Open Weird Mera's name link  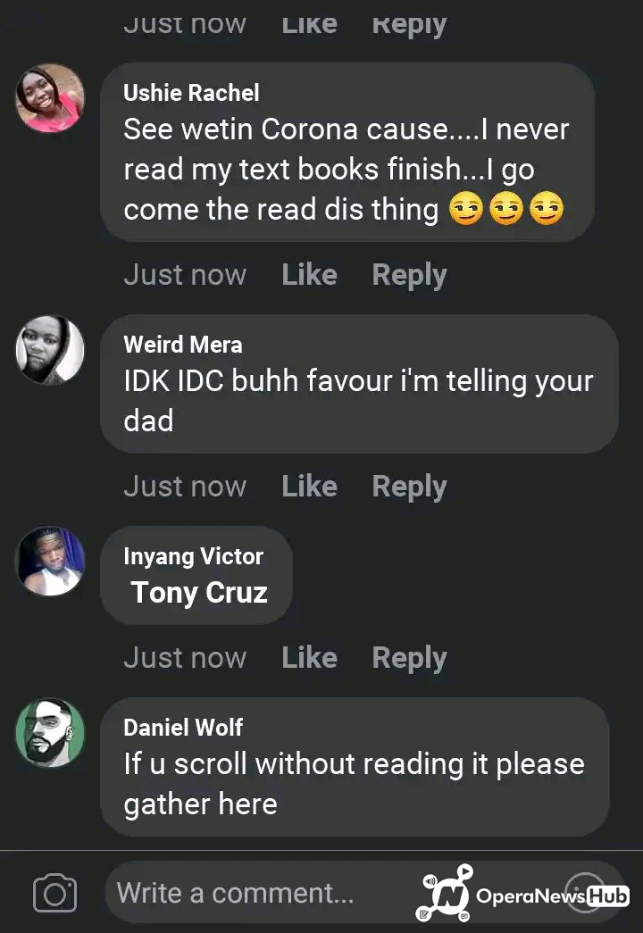point(183,345)
